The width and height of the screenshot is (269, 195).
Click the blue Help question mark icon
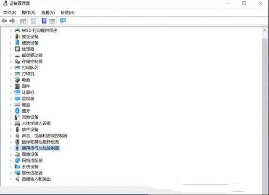coord(44,21)
